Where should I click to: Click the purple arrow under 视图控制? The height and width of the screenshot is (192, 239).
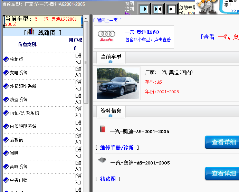(128, 13)
